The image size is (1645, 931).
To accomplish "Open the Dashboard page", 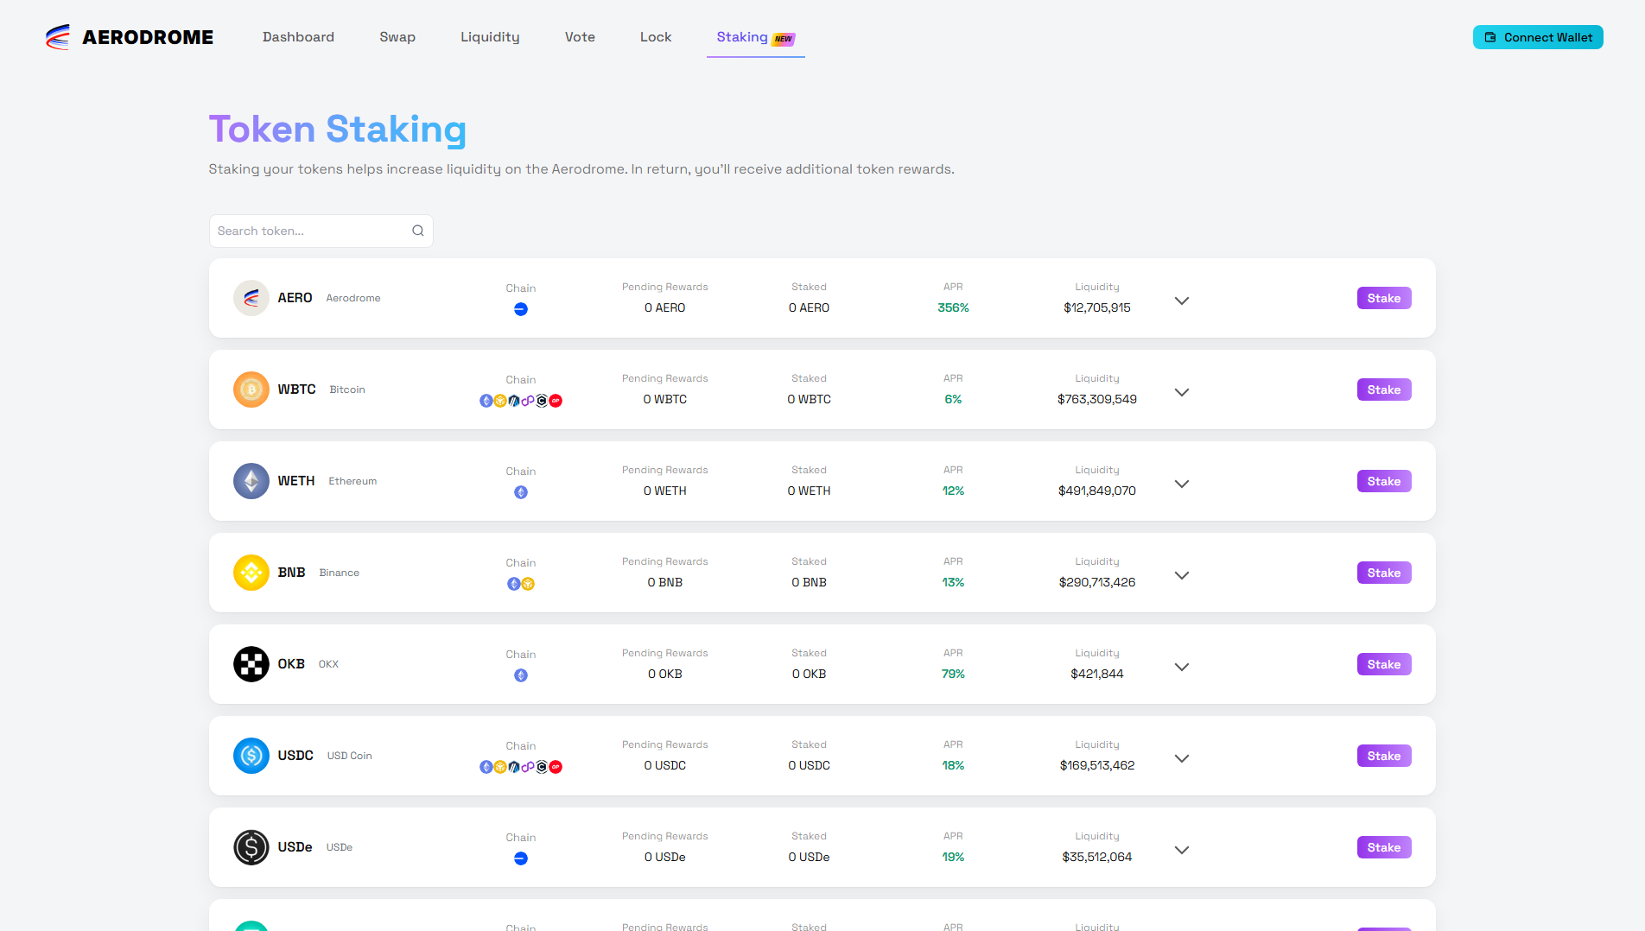I will click(x=298, y=37).
